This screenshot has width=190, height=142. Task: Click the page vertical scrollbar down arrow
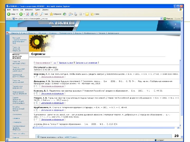coord(182,137)
